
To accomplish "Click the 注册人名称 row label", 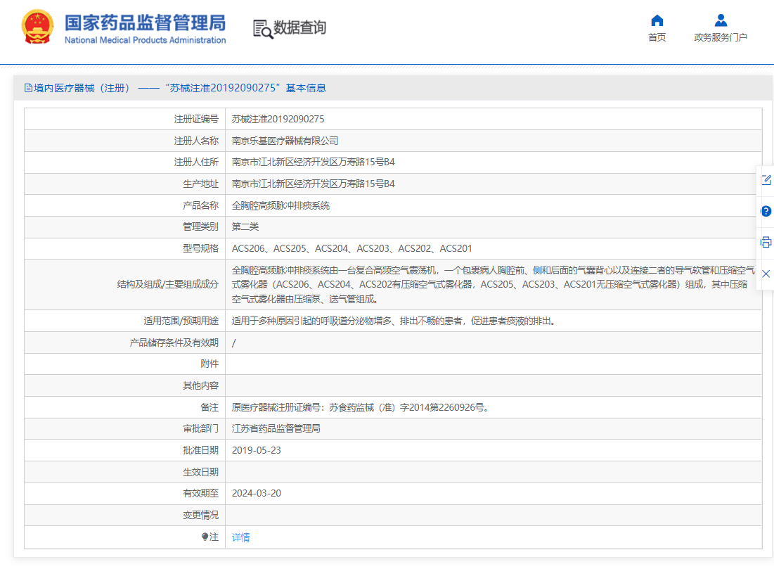I will (196, 141).
